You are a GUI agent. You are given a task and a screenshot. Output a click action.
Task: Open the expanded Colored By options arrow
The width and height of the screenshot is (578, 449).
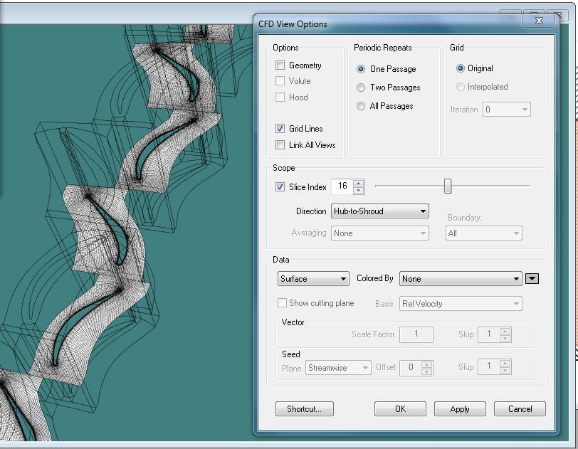tap(532, 278)
